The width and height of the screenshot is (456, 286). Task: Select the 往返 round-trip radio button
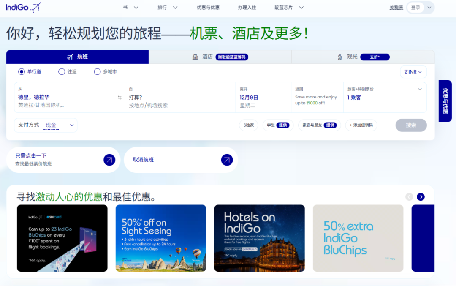pyautogui.click(x=62, y=72)
